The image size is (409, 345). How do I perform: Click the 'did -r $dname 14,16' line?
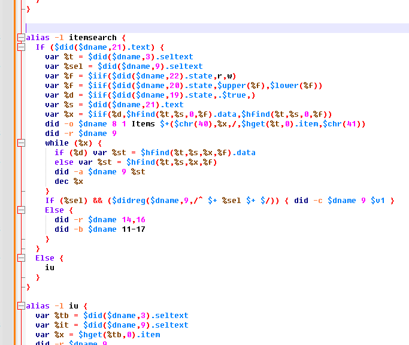[100, 220]
